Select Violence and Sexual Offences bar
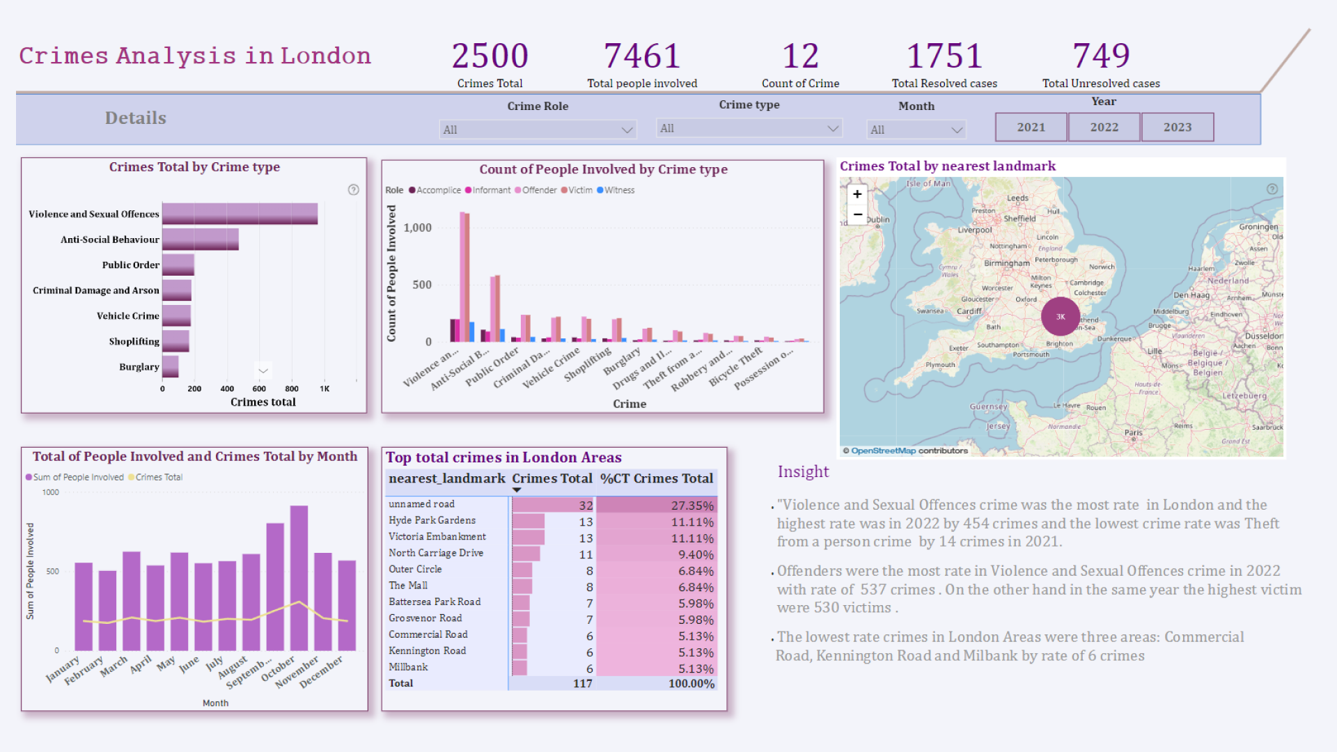Screen dimensions: 1337x752 [x=240, y=214]
